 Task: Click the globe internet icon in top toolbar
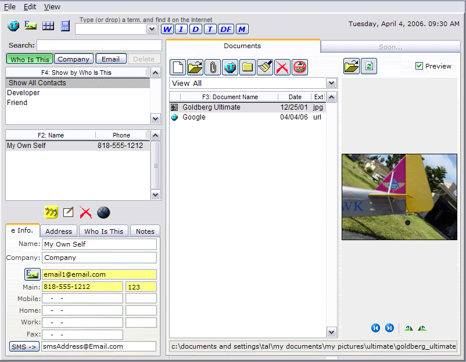tap(13, 26)
